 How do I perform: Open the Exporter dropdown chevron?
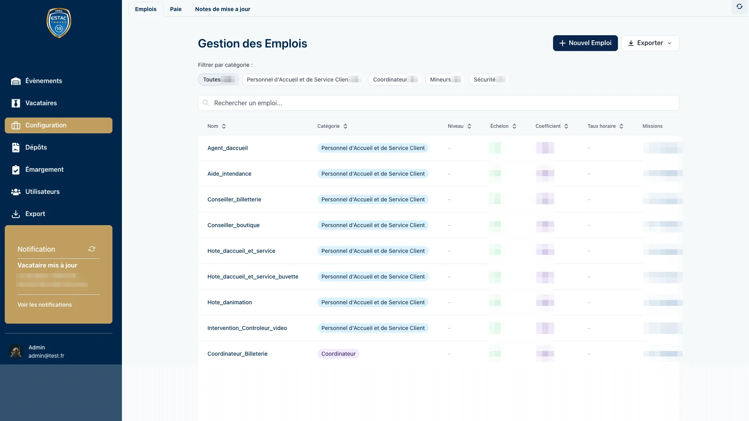click(x=669, y=43)
